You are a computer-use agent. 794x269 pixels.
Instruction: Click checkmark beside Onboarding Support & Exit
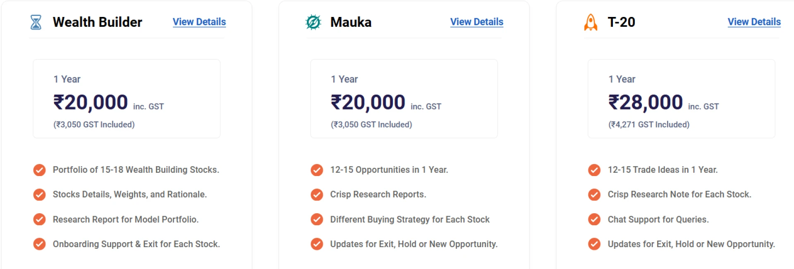coord(39,244)
